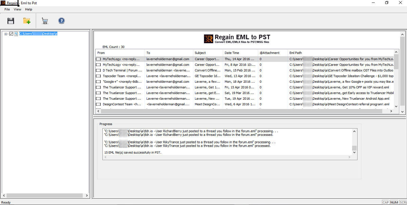Click the progress log scroll down arrow
407x205 pixels.
pyautogui.click(x=354, y=152)
